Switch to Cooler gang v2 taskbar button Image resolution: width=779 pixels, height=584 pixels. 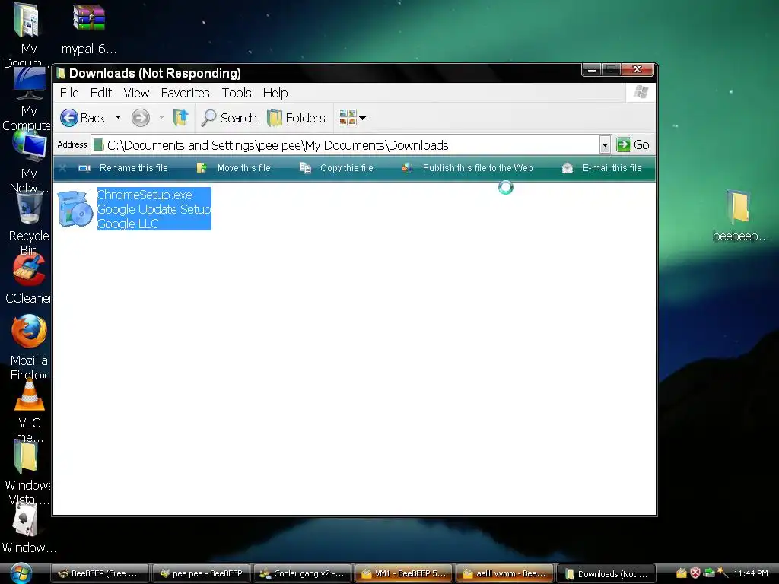[303, 573]
